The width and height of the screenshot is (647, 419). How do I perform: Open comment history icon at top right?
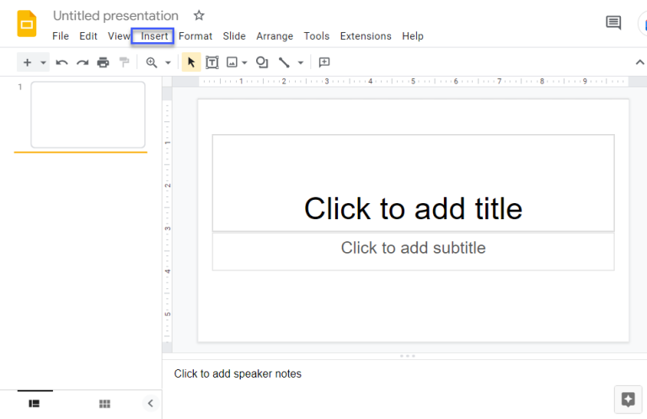[x=613, y=23]
